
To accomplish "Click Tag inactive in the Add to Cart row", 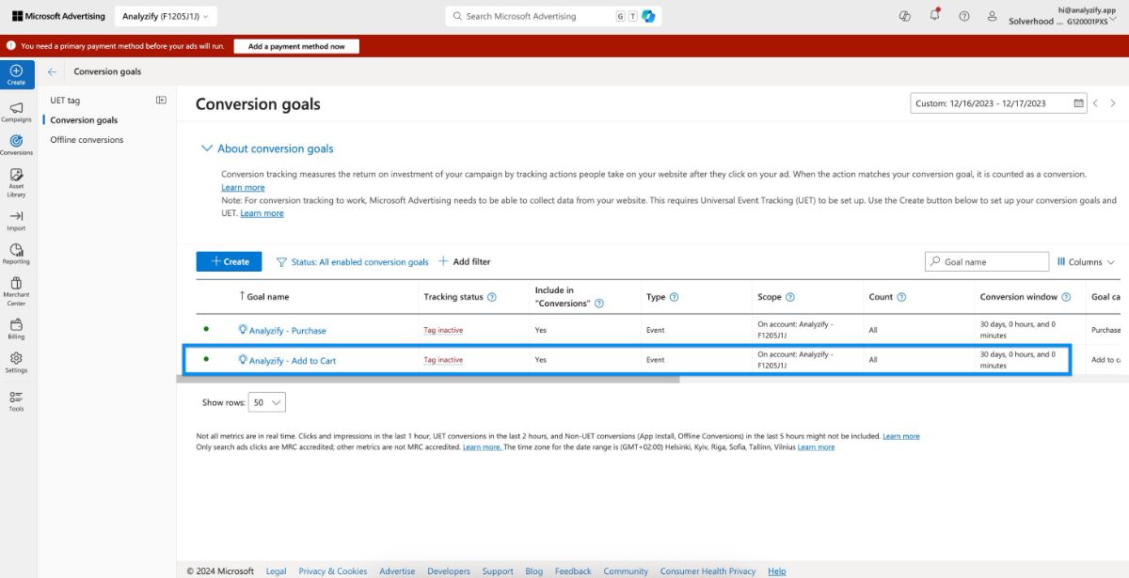I will coord(443,360).
